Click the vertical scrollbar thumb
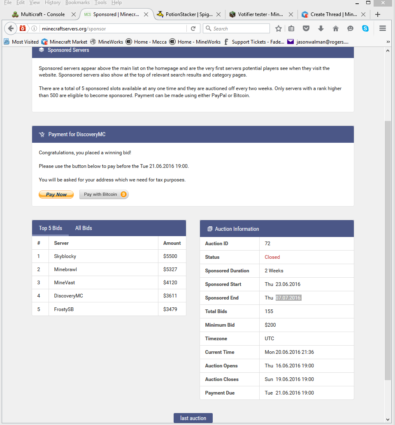The image size is (395, 425). click(388, 251)
